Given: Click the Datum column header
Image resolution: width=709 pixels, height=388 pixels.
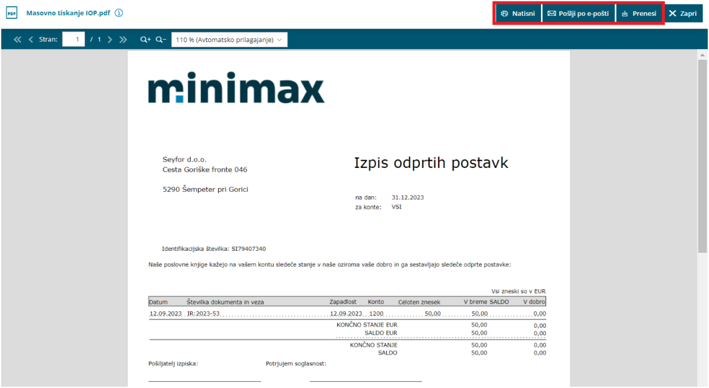Looking at the screenshot, I should coord(159,302).
